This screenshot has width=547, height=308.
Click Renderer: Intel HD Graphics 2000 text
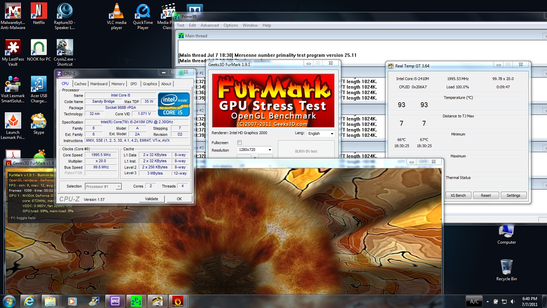pos(239,133)
